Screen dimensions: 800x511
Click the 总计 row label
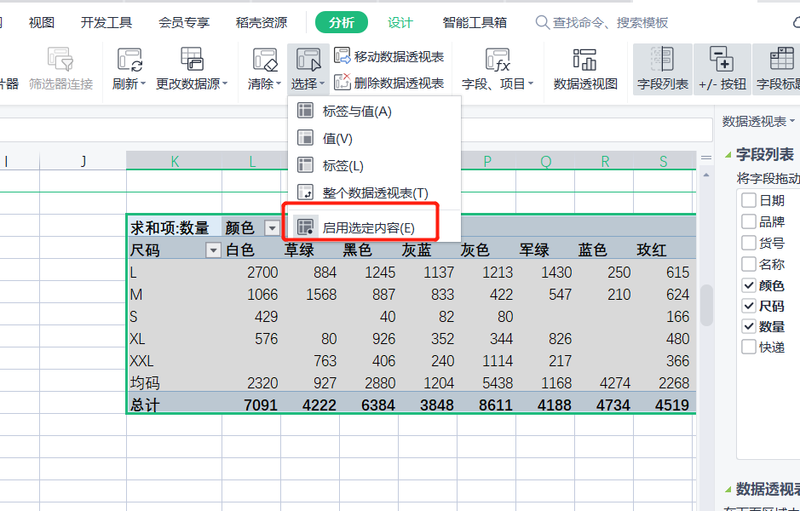click(x=145, y=405)
